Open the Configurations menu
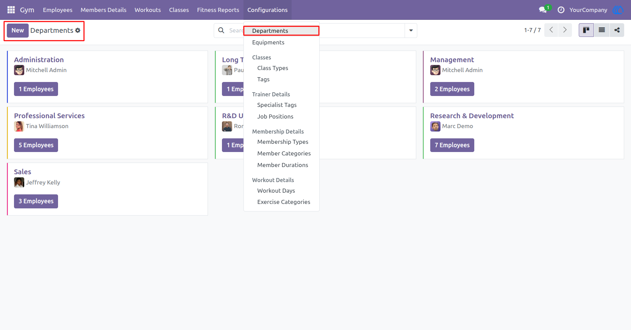The height and width of the screenshot is (330, 631). [267, 10]
